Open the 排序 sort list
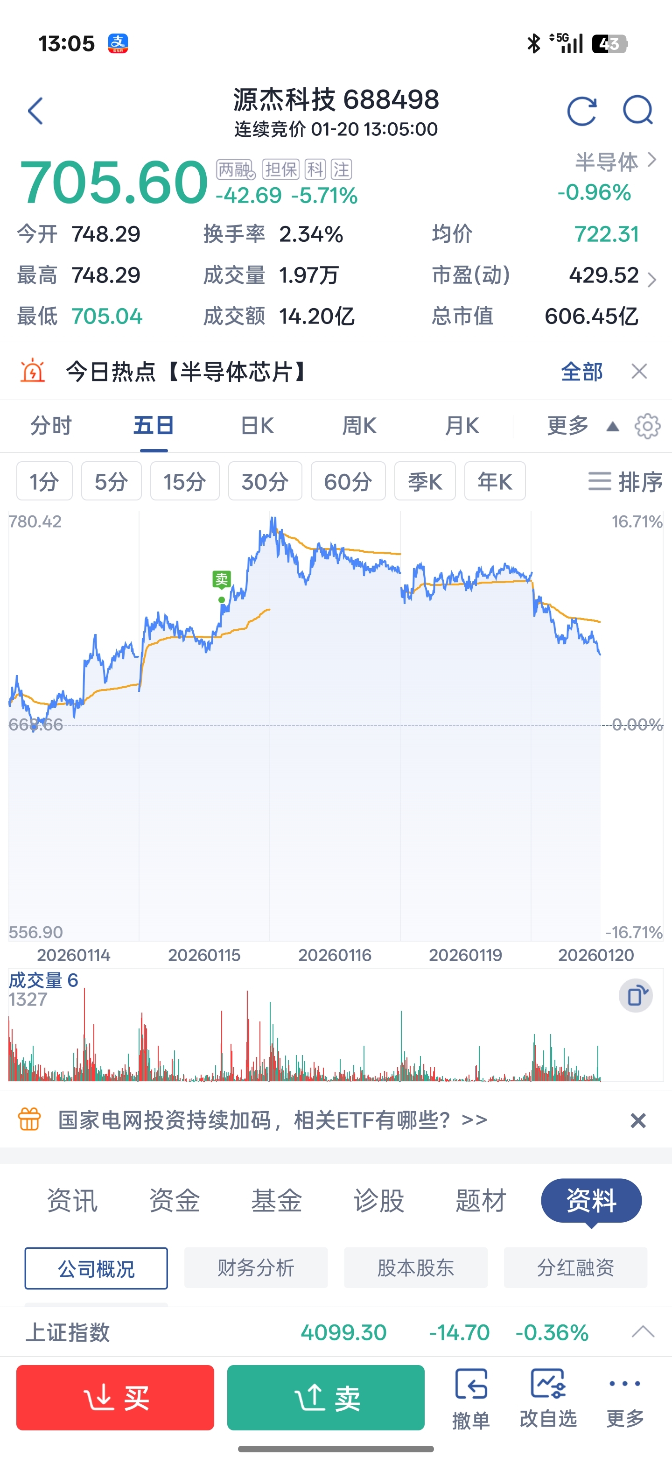 625,482
